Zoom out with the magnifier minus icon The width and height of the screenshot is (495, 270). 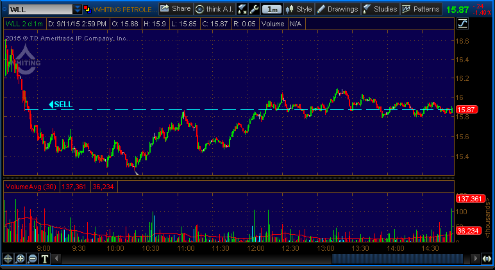tap(33, 258)
